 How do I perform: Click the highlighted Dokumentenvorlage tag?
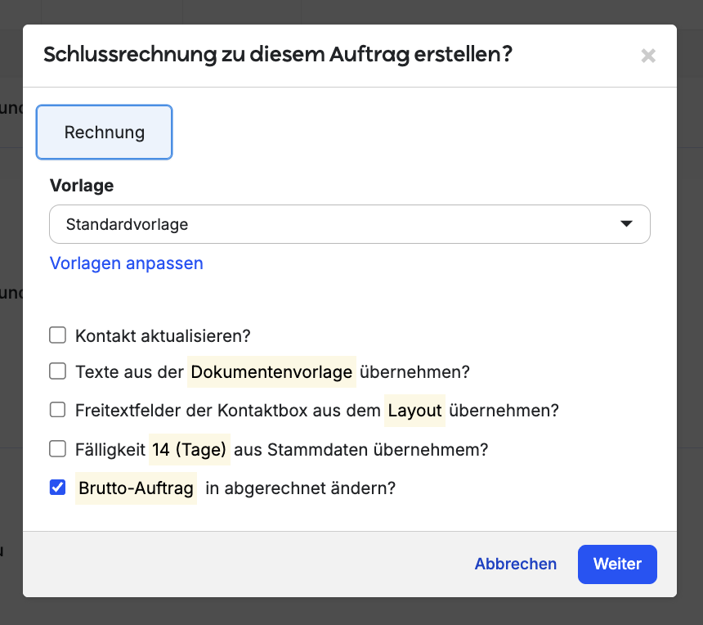(x=272, y=372)
